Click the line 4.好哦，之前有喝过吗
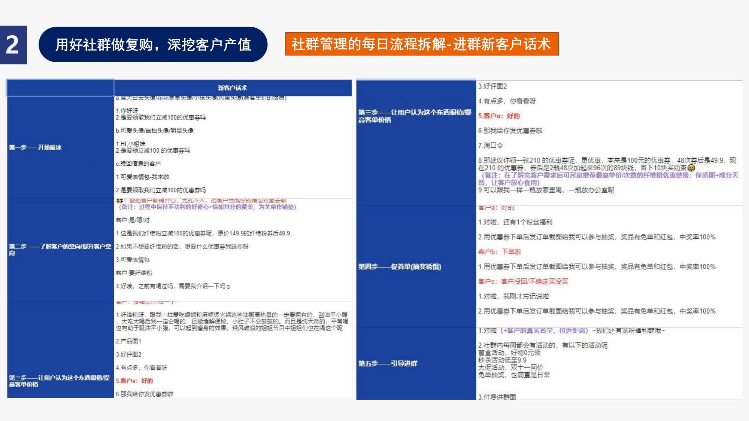The width and height of the screenshot is (749, 421). pos(173,286)
